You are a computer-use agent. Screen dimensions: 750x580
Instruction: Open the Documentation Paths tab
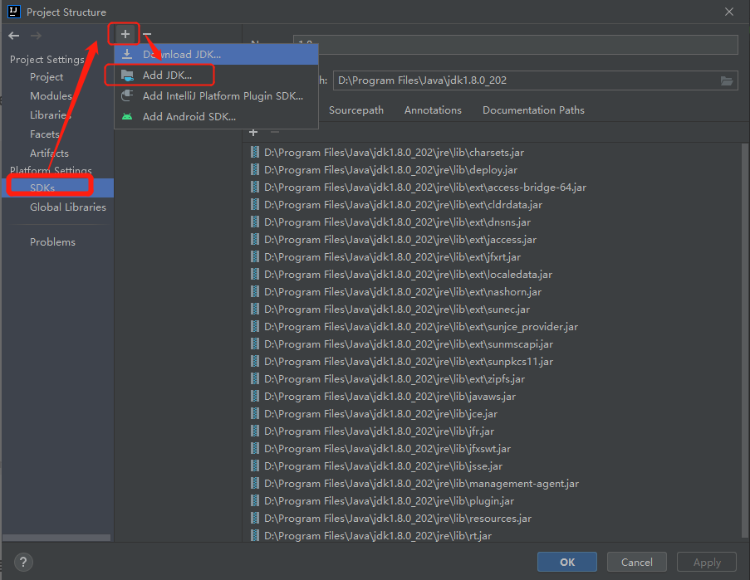pos(533,110)
